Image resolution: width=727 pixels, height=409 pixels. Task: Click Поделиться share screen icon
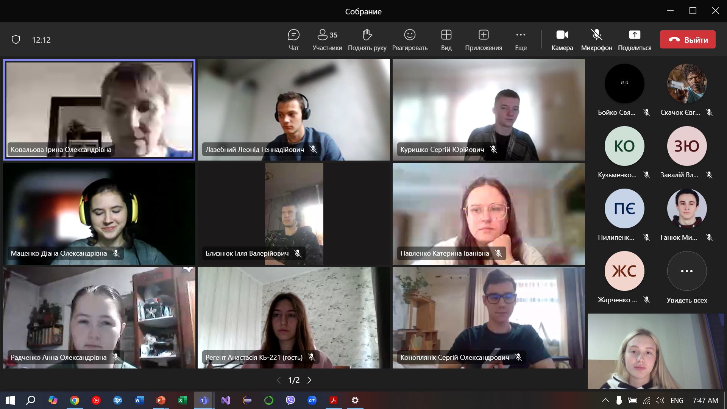635,35
